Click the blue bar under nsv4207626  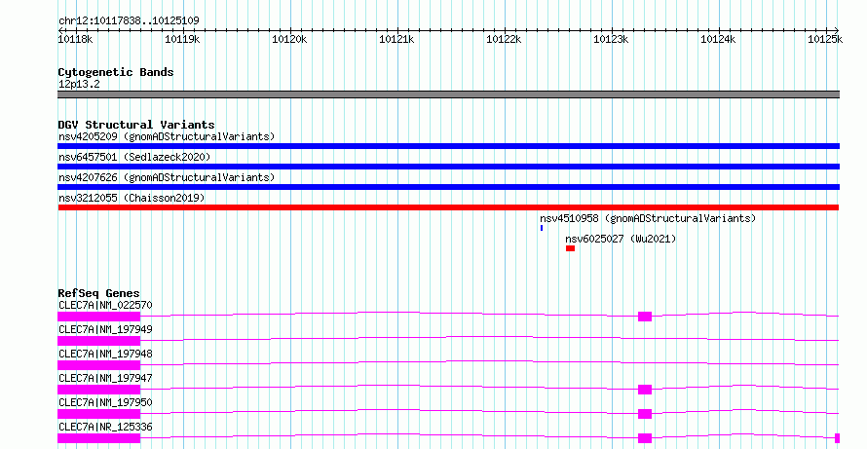[448, 187]
